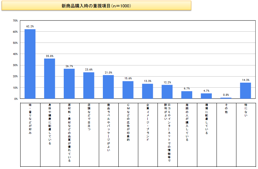Viewport: 258px width, 169px height.
Task: Click the 70% tick on the vertical axis
Action: (x=15, y=21)
